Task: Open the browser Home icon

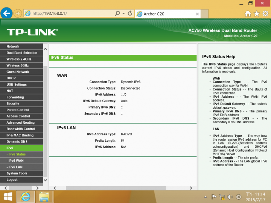Action: (x=248, y=14)
